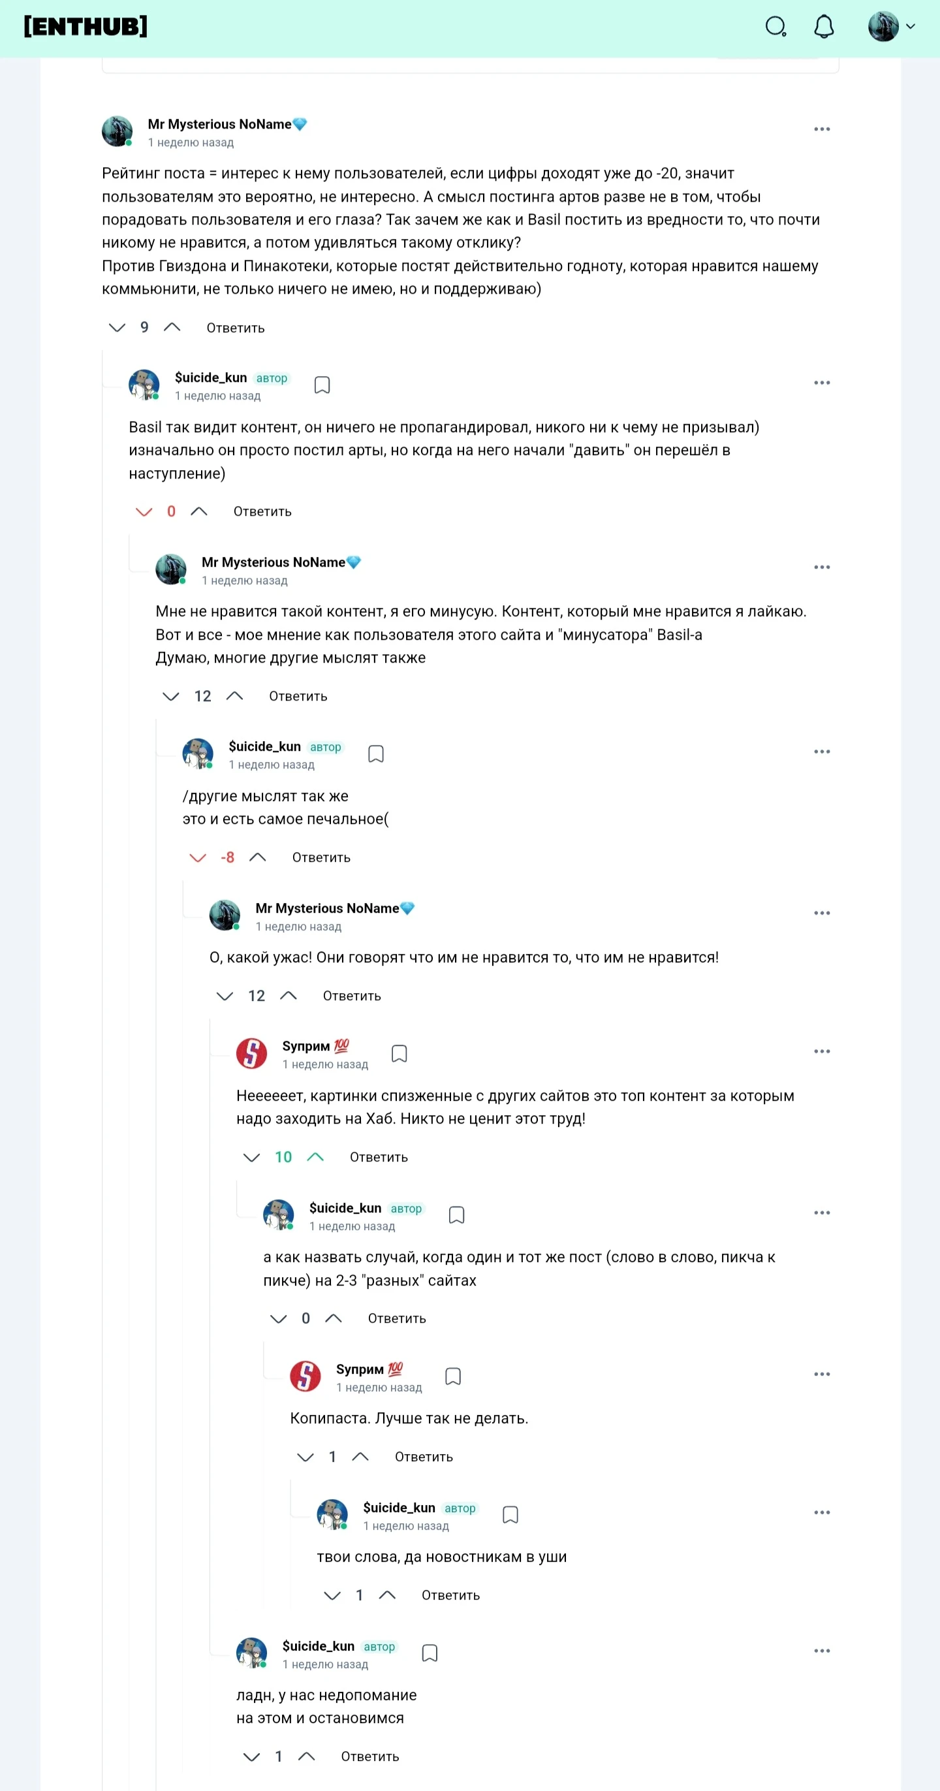Viewport: 940px width, 1791px height.
Task: Reply to "Мне не нравится такой контент" comment
Action: (298, 697)
